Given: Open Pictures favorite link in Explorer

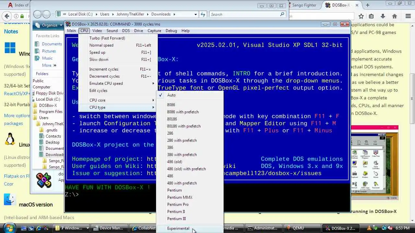Looking at the screenshot, I should point(45,51).
